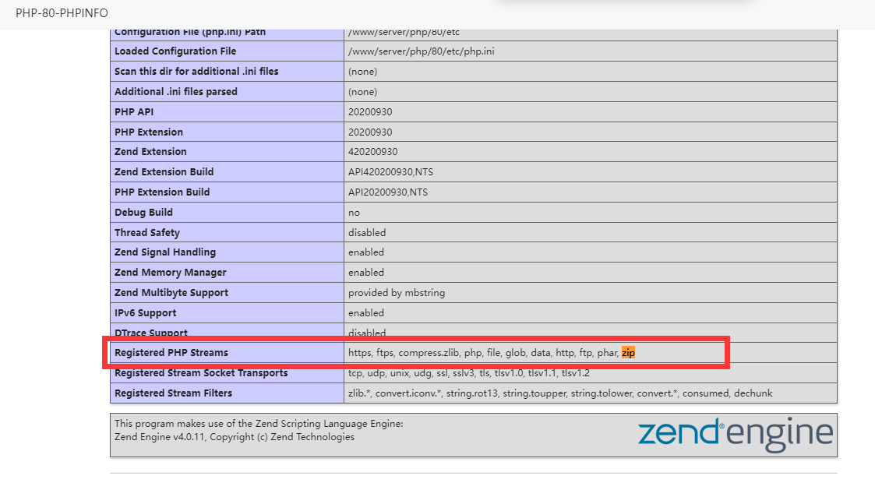Select the 'PHP Extension Build' label
The width and height of the screenshot is (875, 483).
(162, 192)
